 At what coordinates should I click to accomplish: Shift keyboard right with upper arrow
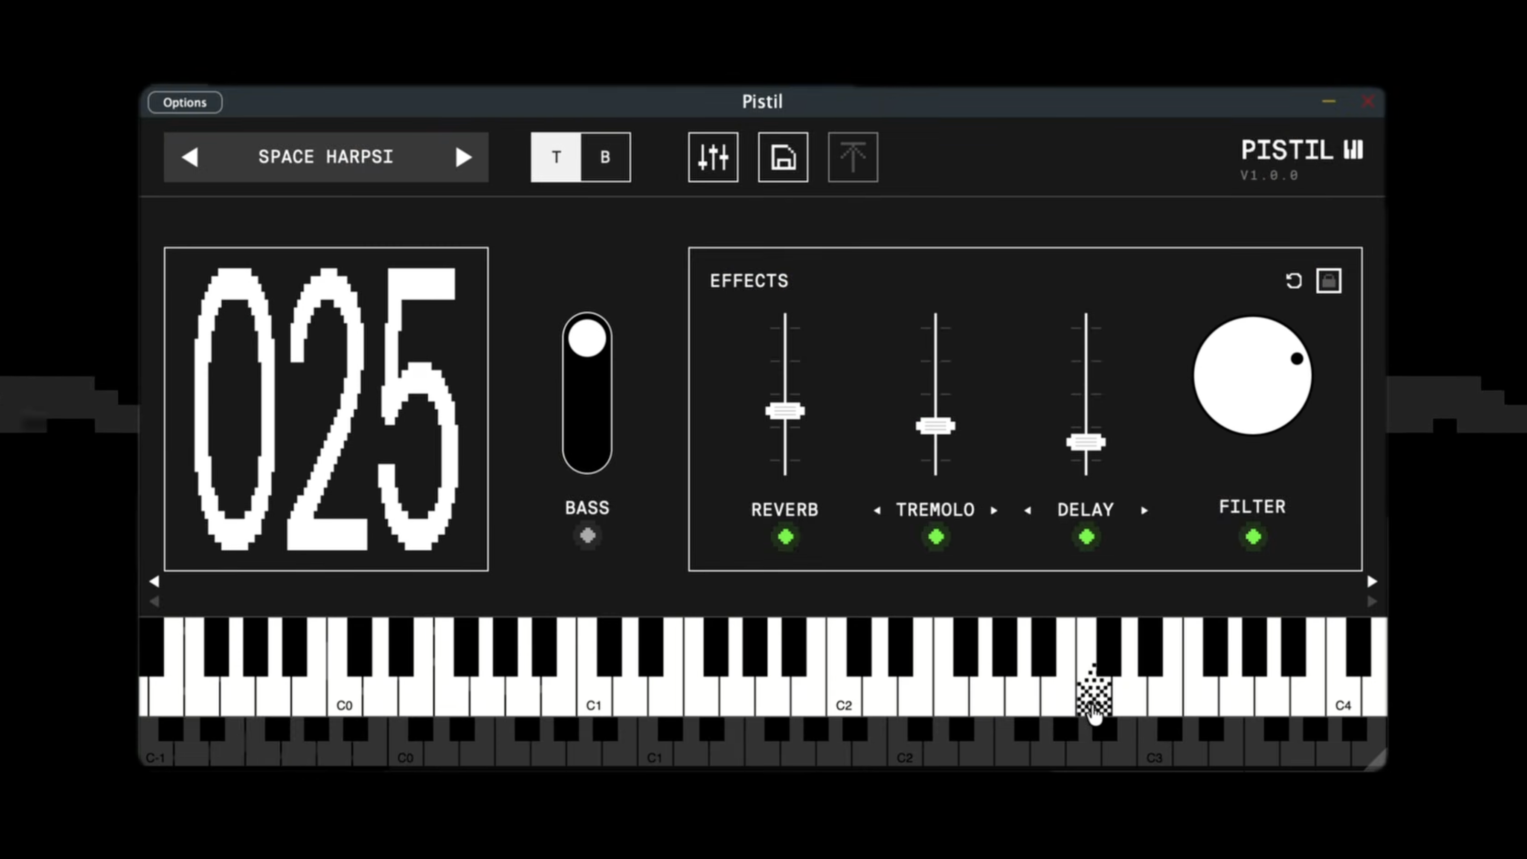[x=1372, y=582]
